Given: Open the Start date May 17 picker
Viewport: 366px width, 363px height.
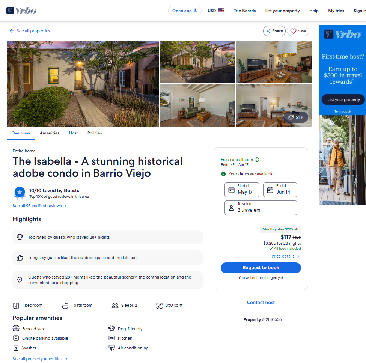Looking at the screenshot, I should click(x=242, y=190).
